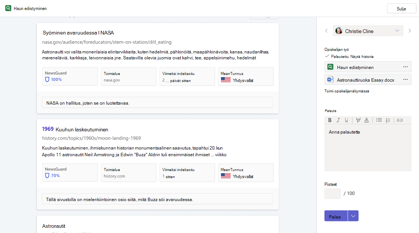Go to the next student arrow
This screenshot has width=419, height=233.
coord(410,31)
